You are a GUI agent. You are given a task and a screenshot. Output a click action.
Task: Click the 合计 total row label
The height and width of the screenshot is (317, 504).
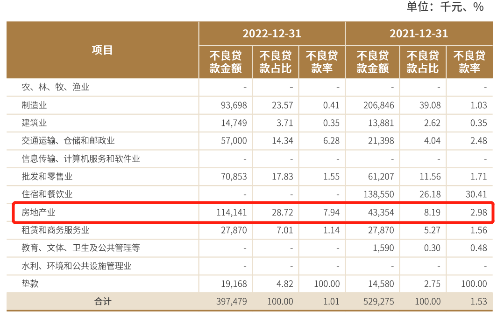(103, 302)
